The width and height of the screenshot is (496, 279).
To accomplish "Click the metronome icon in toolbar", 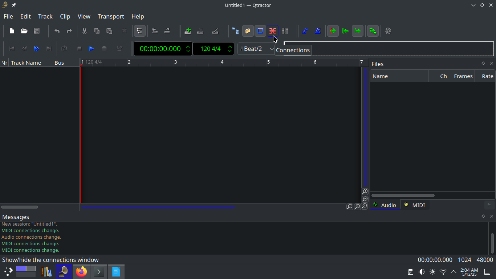I will point(318,31).
